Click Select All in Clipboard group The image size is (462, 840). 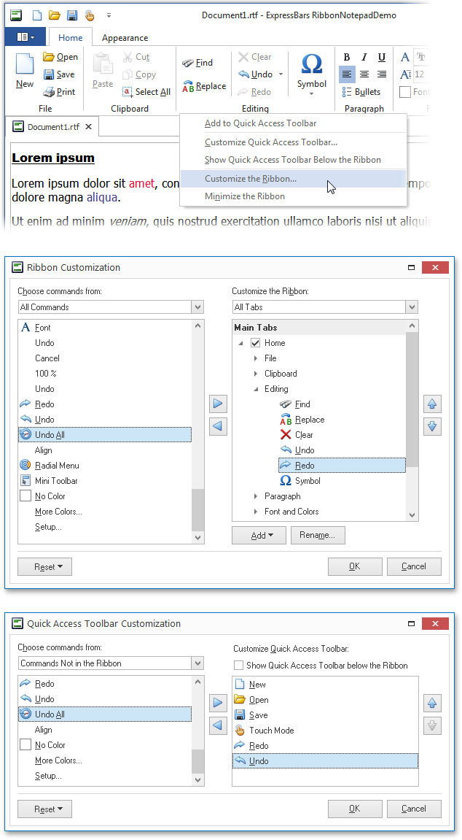coord(146,92)
